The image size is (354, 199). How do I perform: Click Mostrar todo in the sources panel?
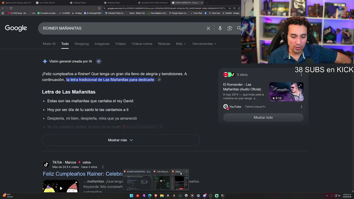pyautogui.click(x=263, y=117)
